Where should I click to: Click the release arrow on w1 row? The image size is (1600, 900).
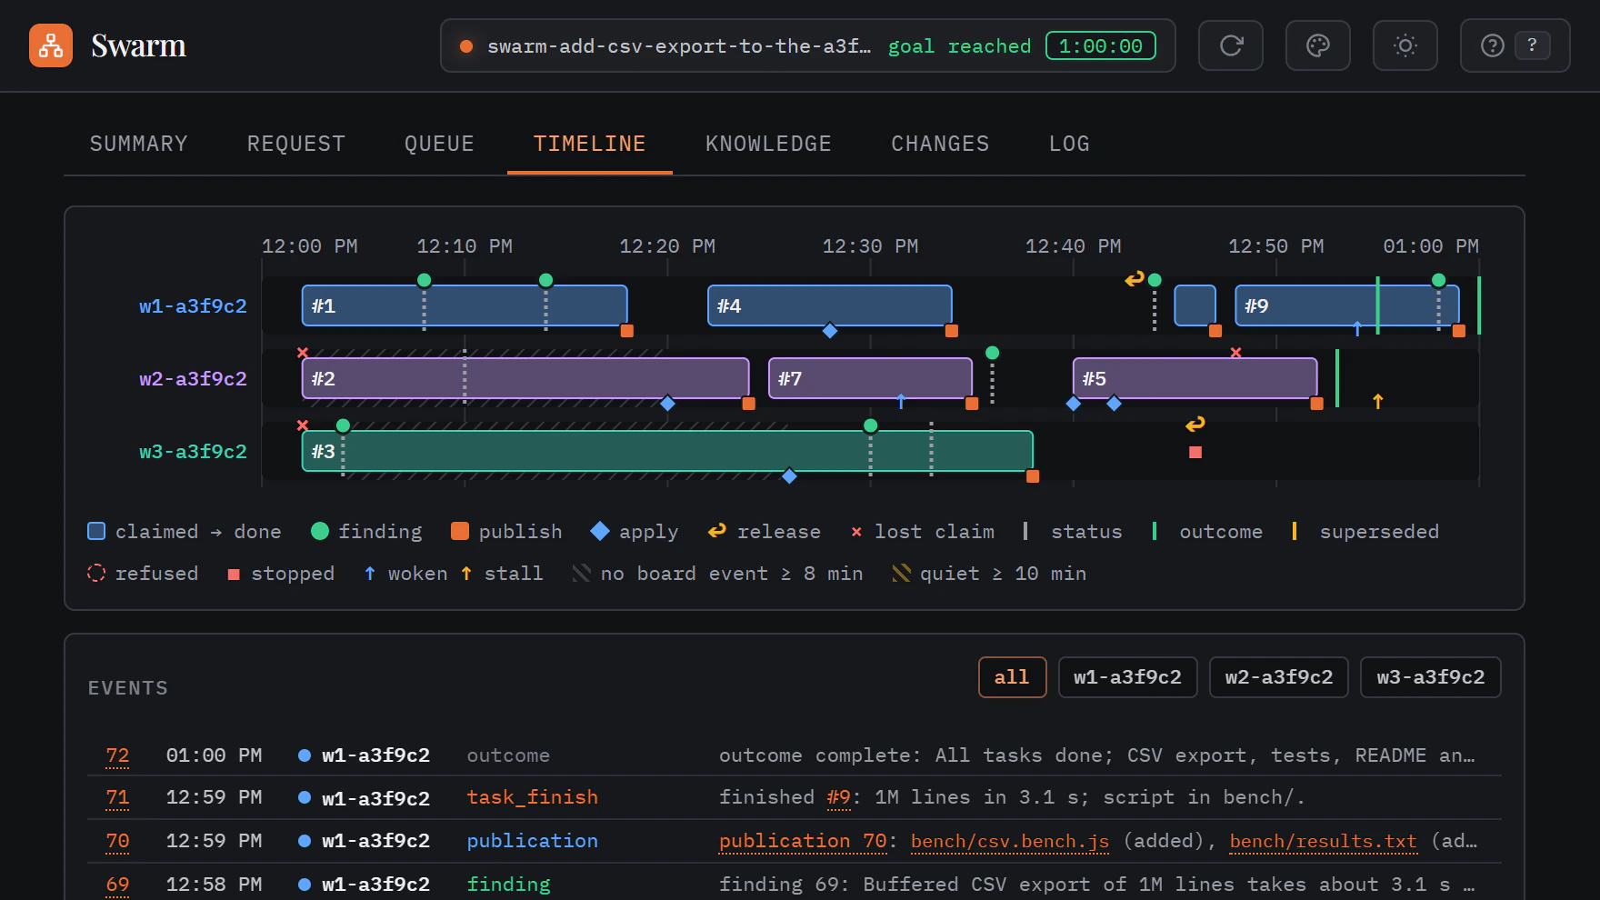1135,279
